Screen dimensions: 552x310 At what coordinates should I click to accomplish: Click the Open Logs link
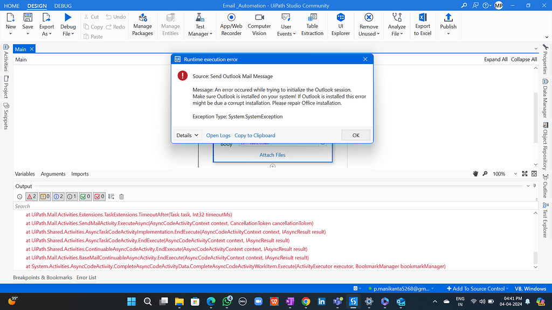(218, 135)
